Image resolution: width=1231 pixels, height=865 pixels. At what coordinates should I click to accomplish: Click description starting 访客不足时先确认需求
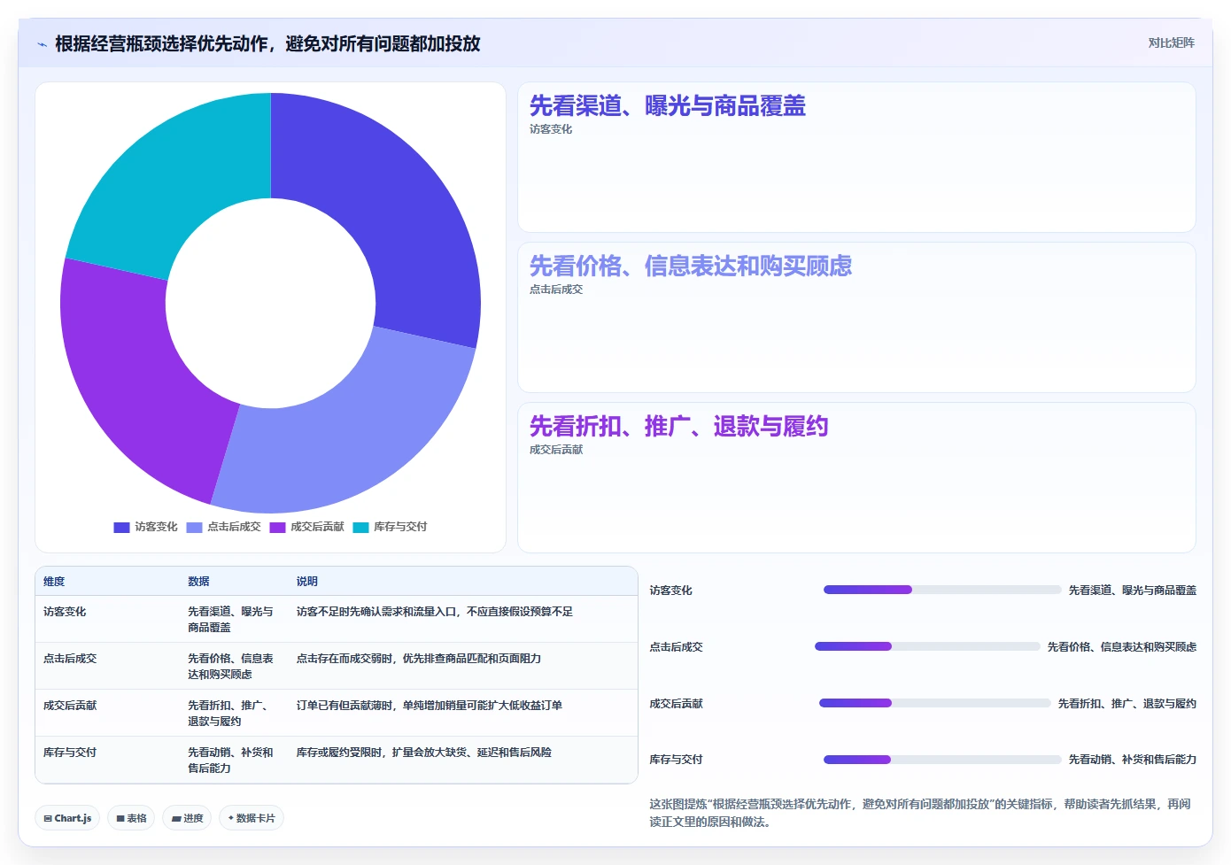pos(434,612)
